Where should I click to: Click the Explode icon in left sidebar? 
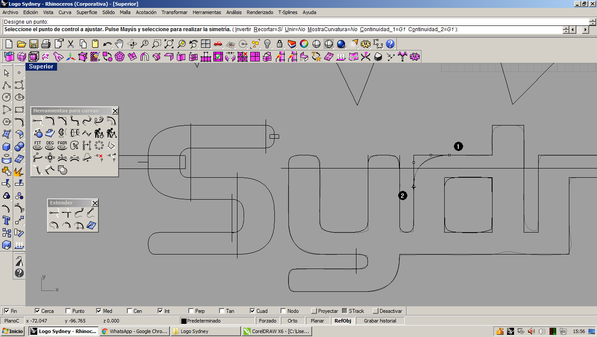[x=19, y=171]
